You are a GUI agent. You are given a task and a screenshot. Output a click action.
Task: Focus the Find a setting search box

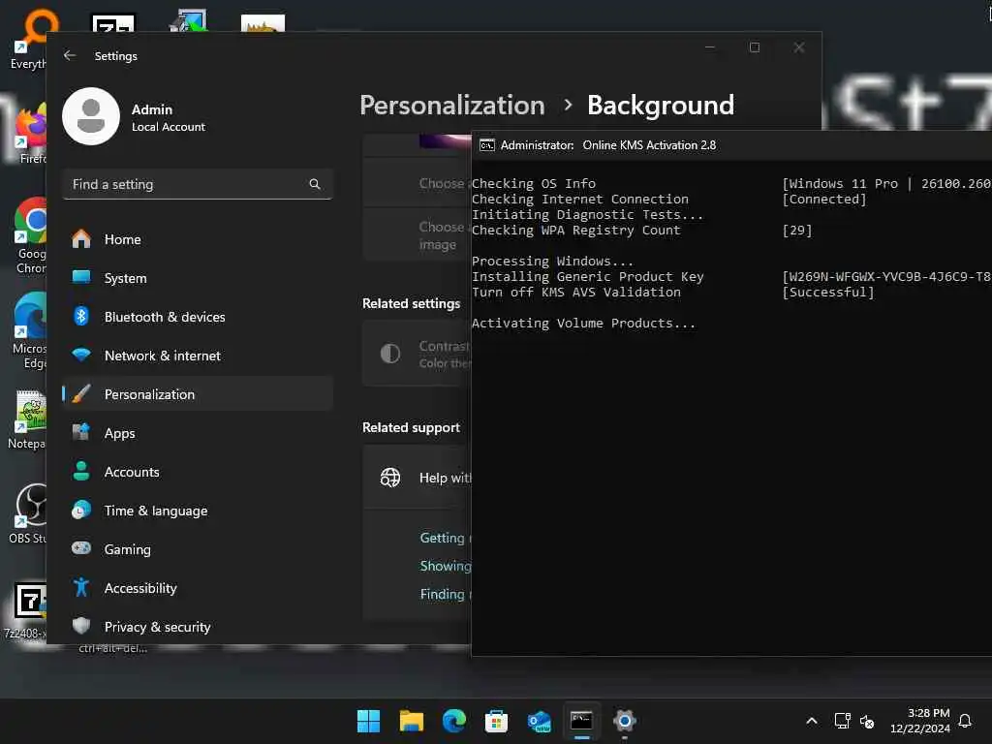(198, 184)
